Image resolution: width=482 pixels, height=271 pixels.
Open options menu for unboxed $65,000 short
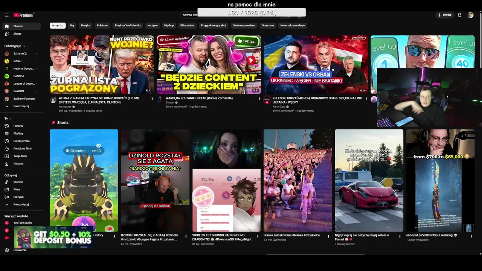pyautogui.click(x=471, y=237)
